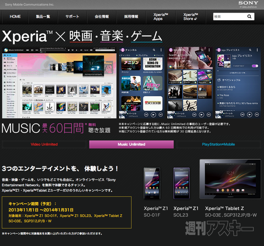Select the アニソン channel tile
Image resolution: width=264 pixels, height=246 pixels.
coord(131,64)
